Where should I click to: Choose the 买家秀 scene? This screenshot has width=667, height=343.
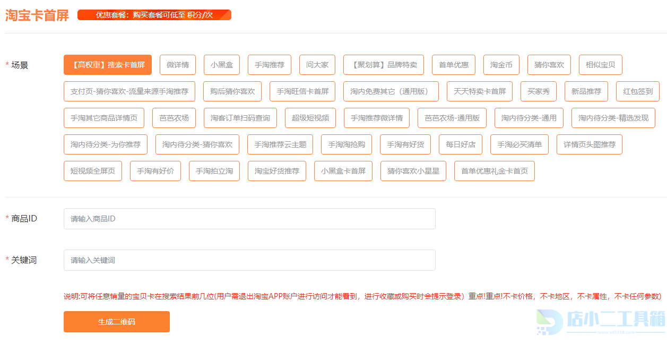click(539, 91)
